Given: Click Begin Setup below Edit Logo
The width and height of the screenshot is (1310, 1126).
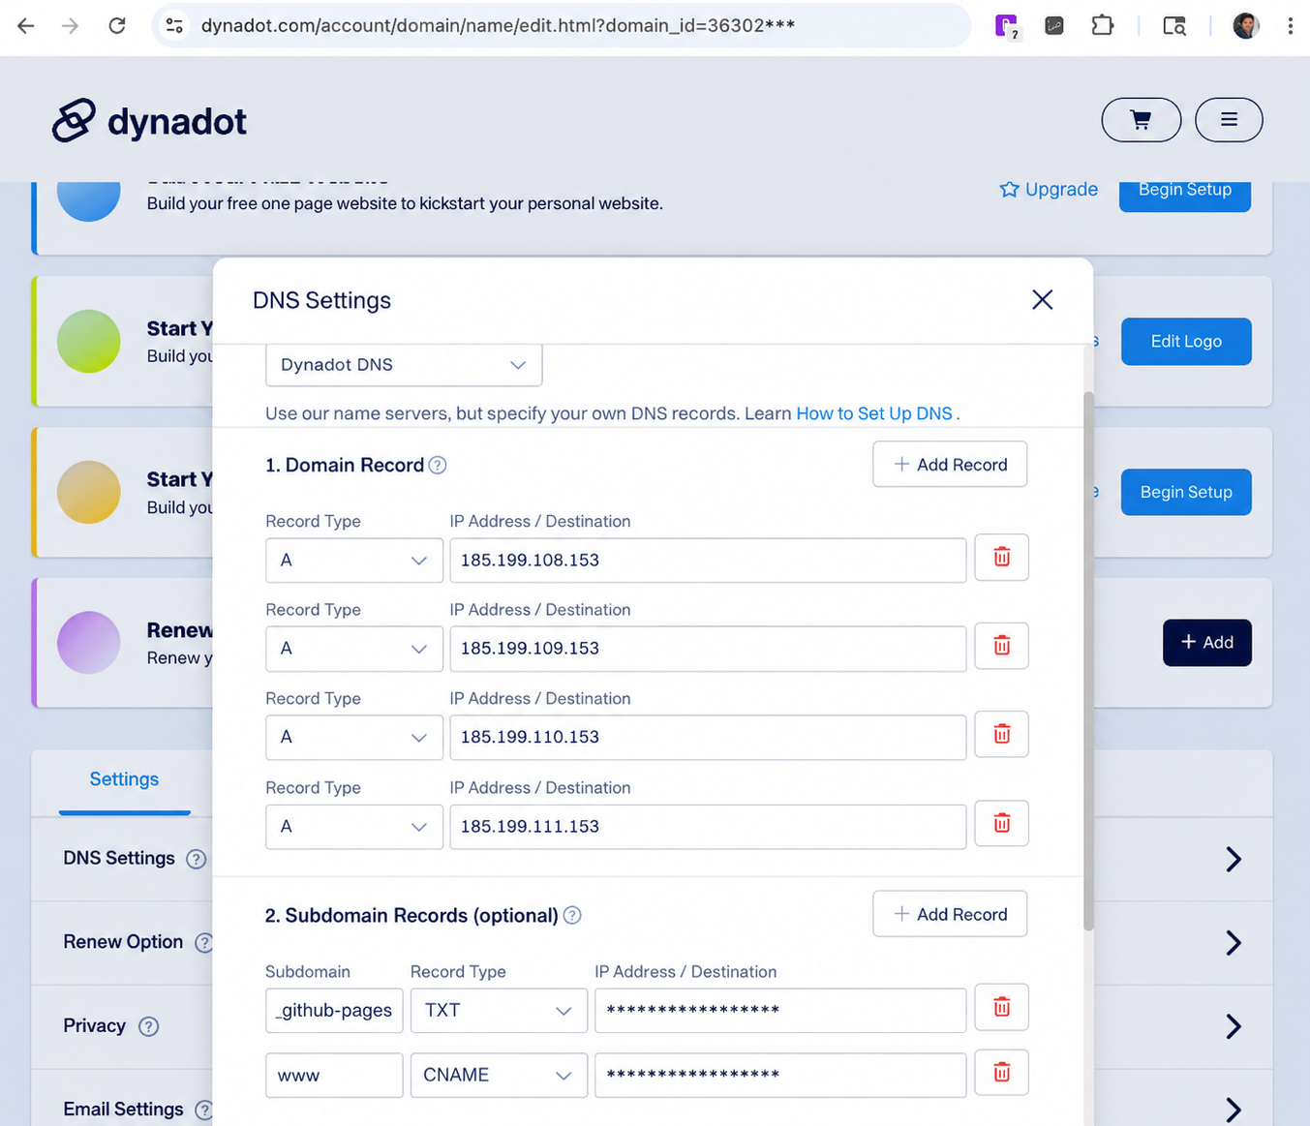Looking at the screenshot, I should click(1186, 492).
